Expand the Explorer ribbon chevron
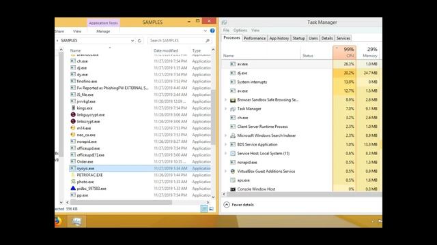 [x=205, y=31]
